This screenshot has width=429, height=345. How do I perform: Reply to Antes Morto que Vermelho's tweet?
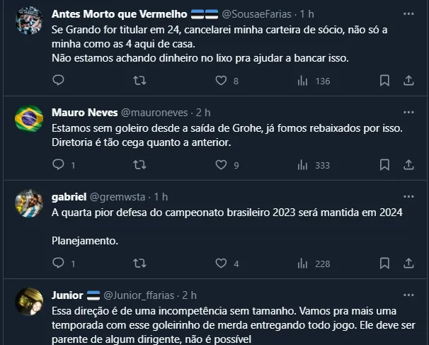coord(58,81)
